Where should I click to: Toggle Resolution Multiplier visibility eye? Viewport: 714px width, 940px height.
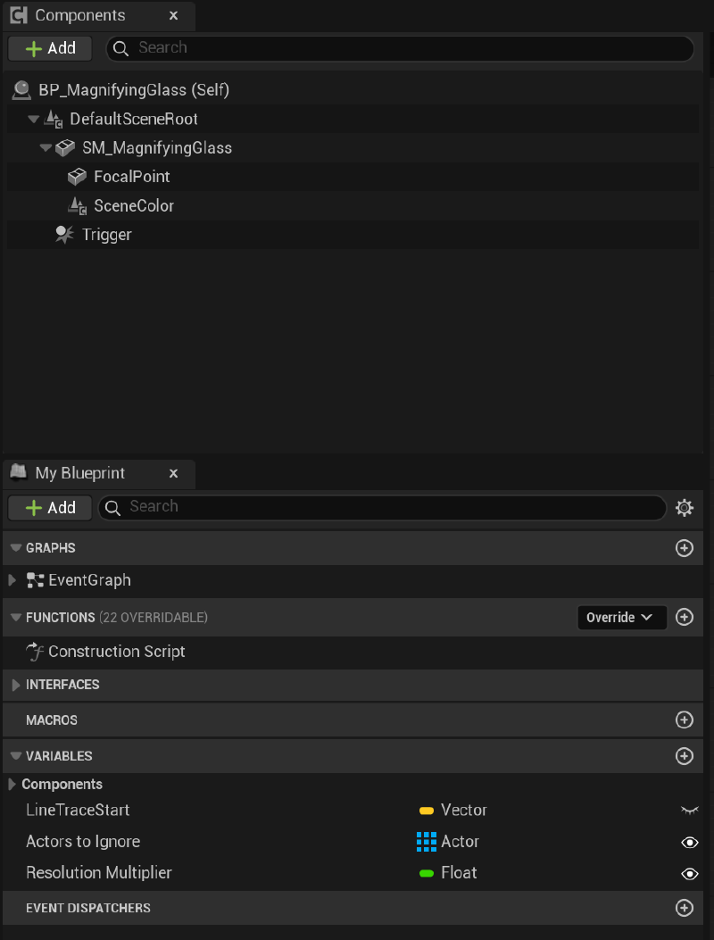(x=689, y=873)
